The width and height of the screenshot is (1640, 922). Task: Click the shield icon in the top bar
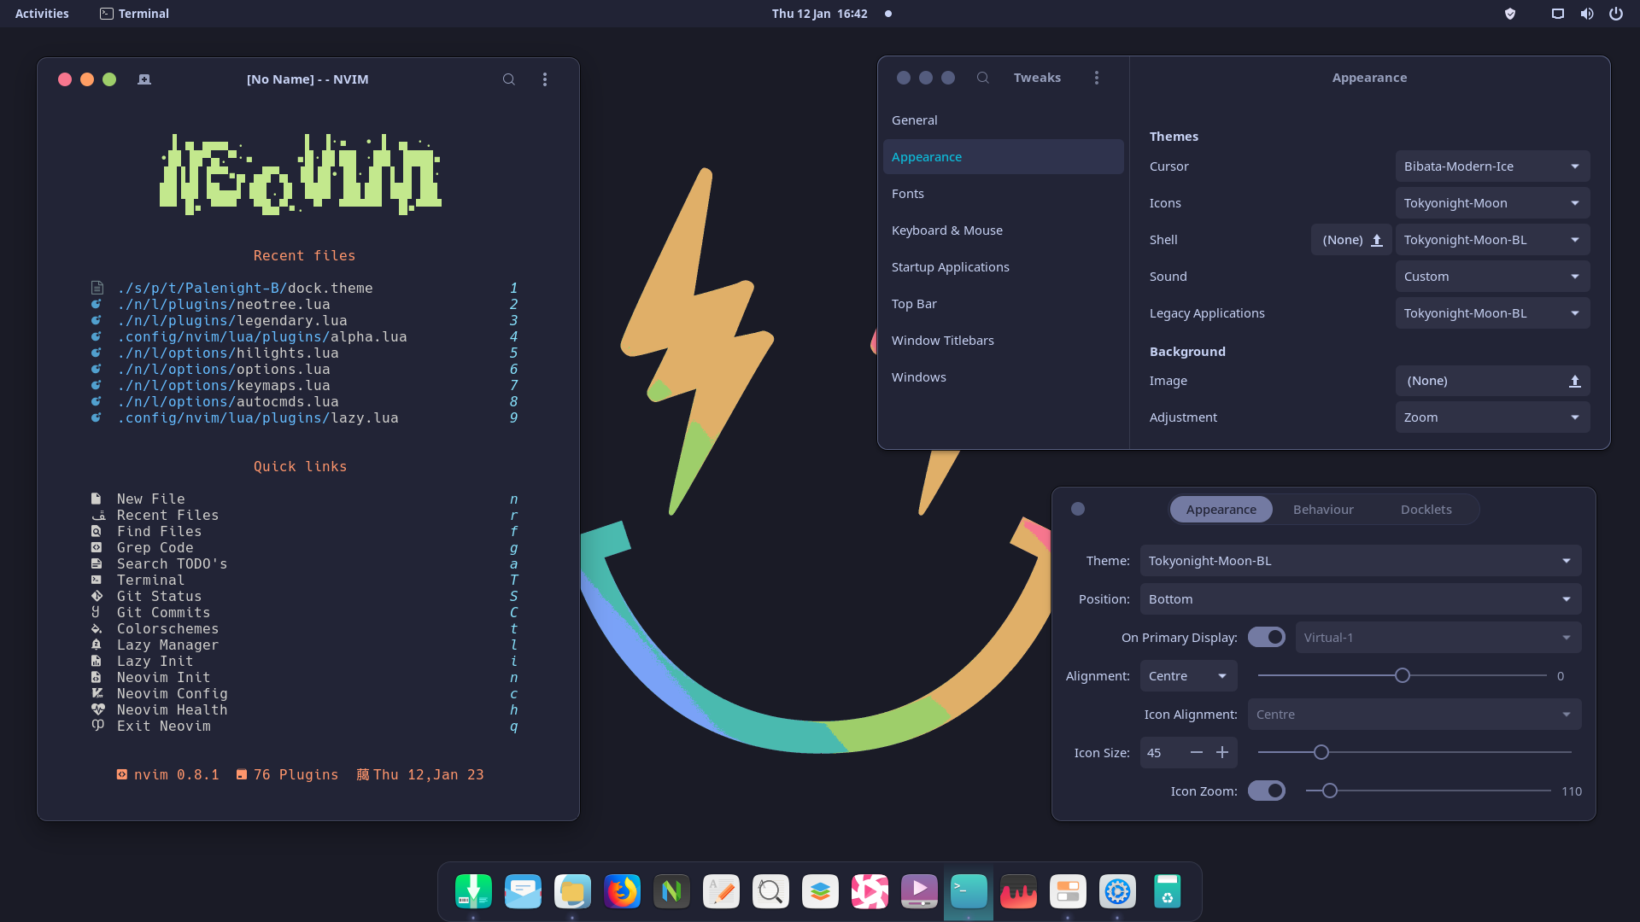tap(1510, 14)
